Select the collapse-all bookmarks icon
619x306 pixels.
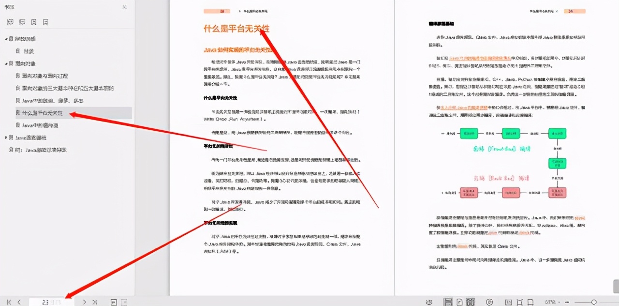pos(22,22)
